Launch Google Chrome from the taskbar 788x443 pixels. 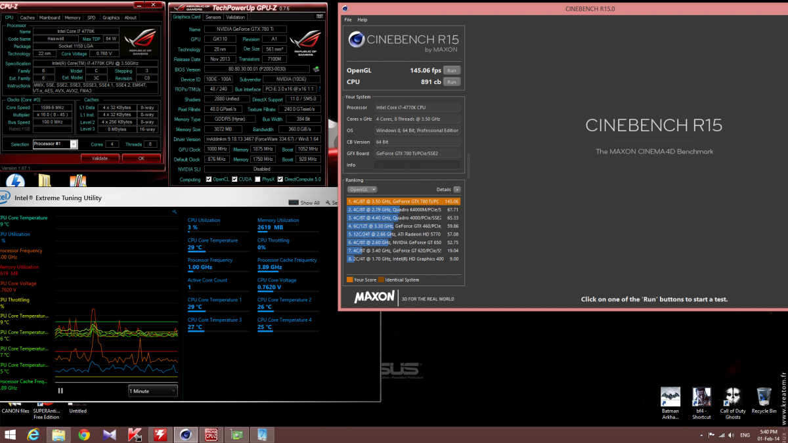[x=84, y=434]
